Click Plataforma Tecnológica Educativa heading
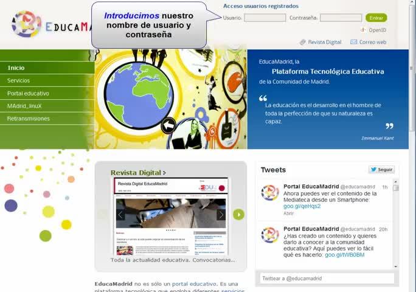Image resolution: width=416 pixels, height=292 pixels. [x=328, y=71]
